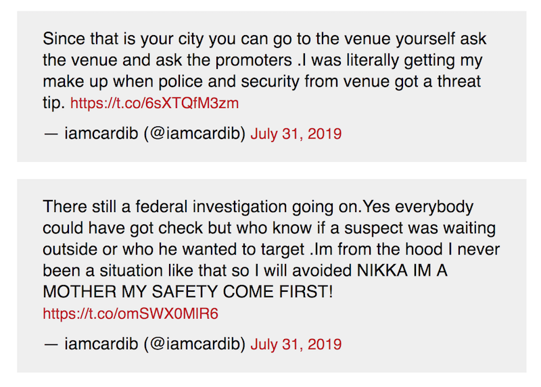Click the em dash before second iamcardib signature
The image size is (541, 387).
[50, 344]
